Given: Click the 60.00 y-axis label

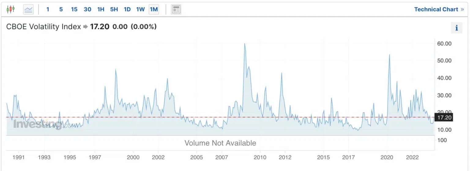Looking at the screenshot, I should pos(445,44).
